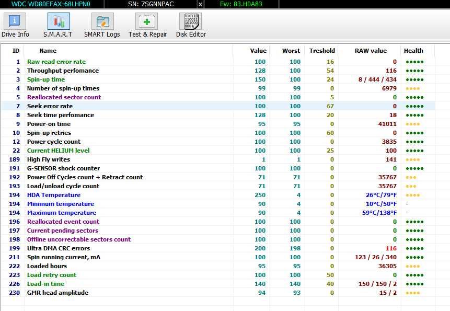Open the Disk Editor binary icon

coord(191,21)
